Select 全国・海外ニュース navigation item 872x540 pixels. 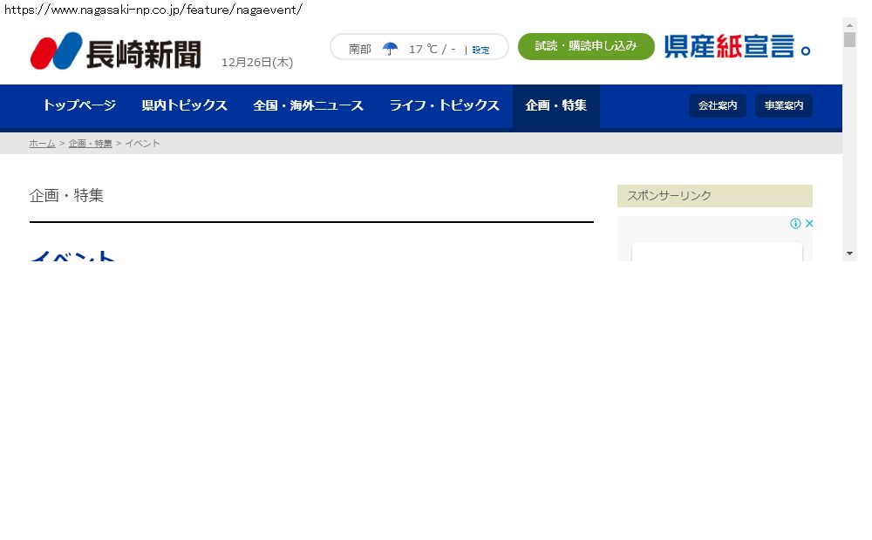308,105
